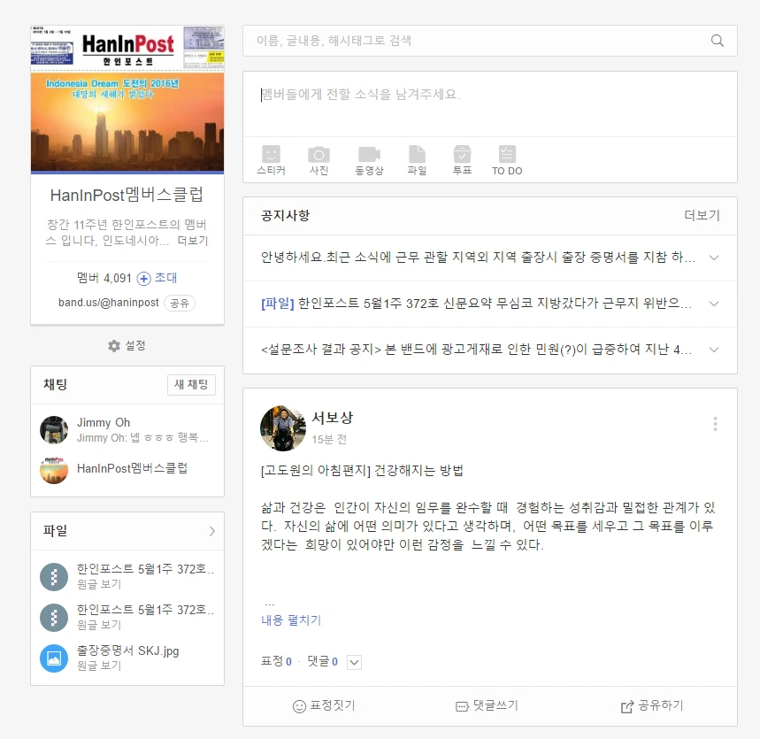760x739 pixels.
Task: Open the 파일 section arrow
Action: [211, 531]
